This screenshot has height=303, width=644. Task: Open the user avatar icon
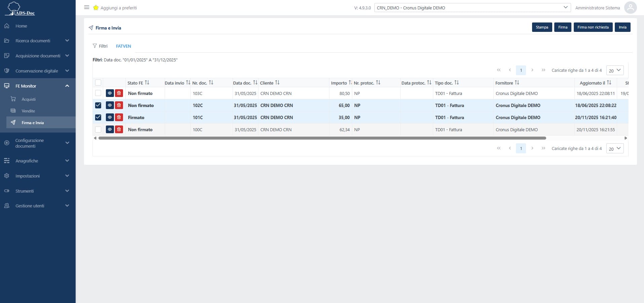(630, 8)
